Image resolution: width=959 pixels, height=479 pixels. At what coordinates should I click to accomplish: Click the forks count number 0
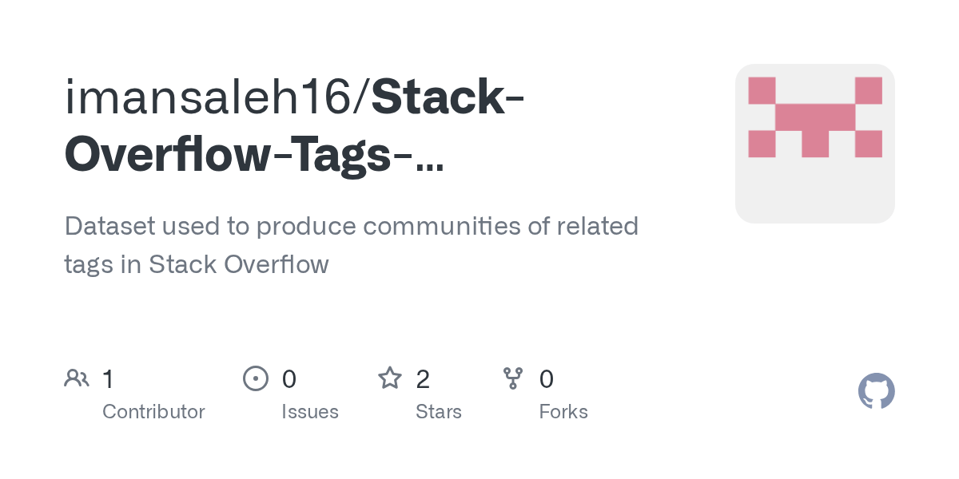point(547,378)
